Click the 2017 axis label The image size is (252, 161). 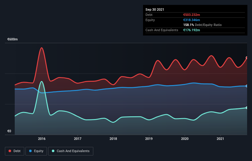coord(78,139)
